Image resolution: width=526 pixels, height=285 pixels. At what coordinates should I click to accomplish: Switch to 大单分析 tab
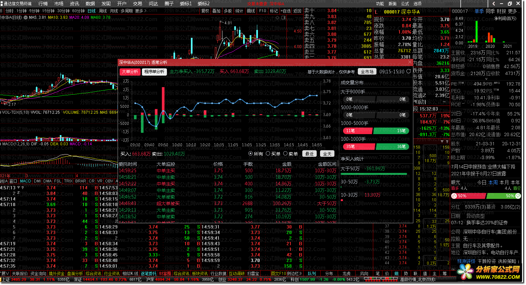click(x=130, y=72)
